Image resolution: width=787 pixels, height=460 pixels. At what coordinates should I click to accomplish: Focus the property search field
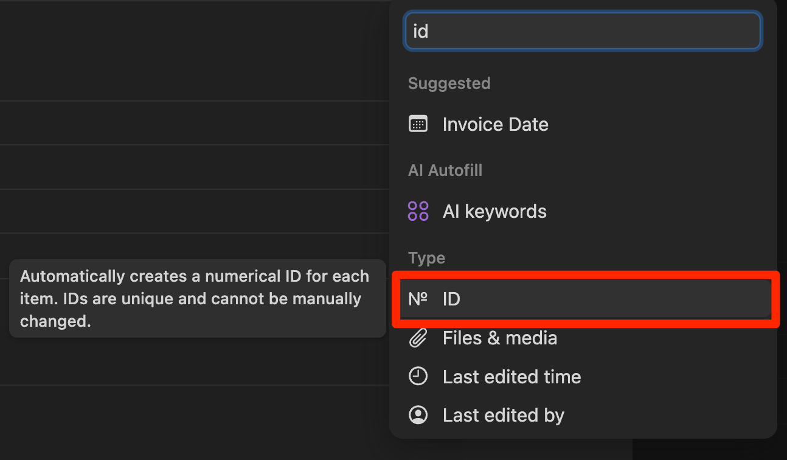tap(583, 30)
